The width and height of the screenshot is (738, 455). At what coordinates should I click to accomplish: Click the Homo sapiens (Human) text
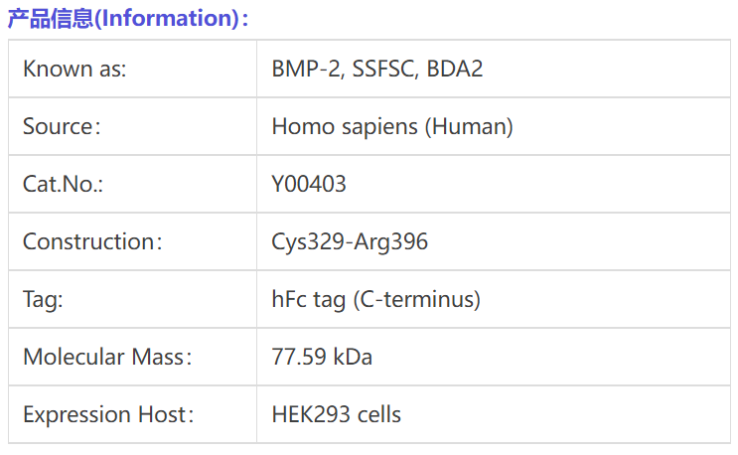point(392,127)
